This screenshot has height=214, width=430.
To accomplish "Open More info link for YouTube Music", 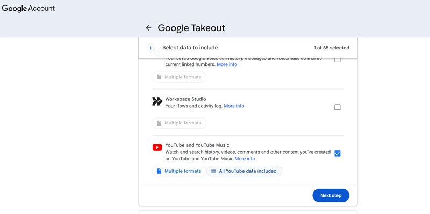I will point(245,159).
